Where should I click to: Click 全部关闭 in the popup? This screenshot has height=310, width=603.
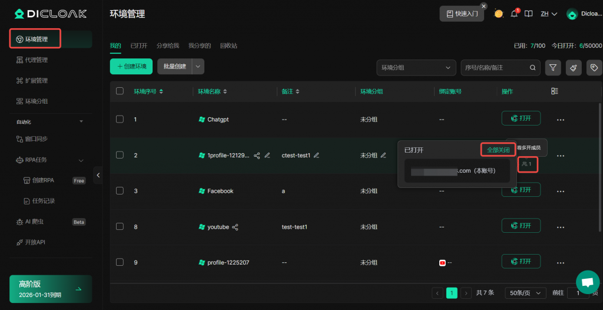tap(498, 150)
